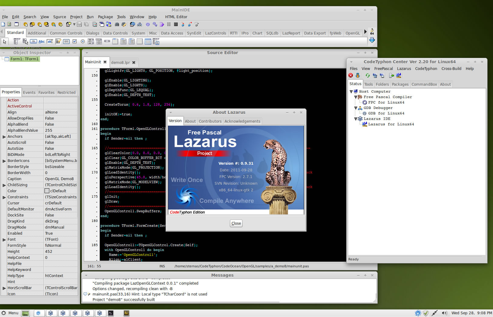Click the volume speaker icon in system tray

(444, 313)
